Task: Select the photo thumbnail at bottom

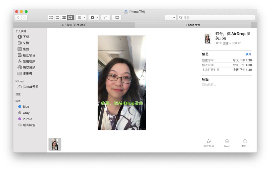Action: click(x=54, y=144)
